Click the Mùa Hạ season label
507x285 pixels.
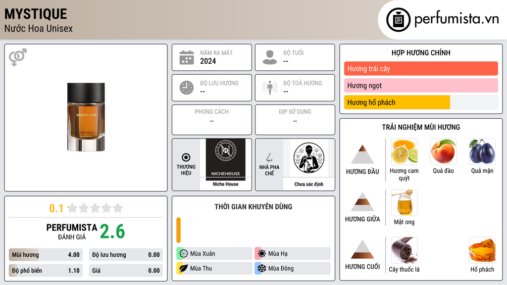click(x=278, y=254)
